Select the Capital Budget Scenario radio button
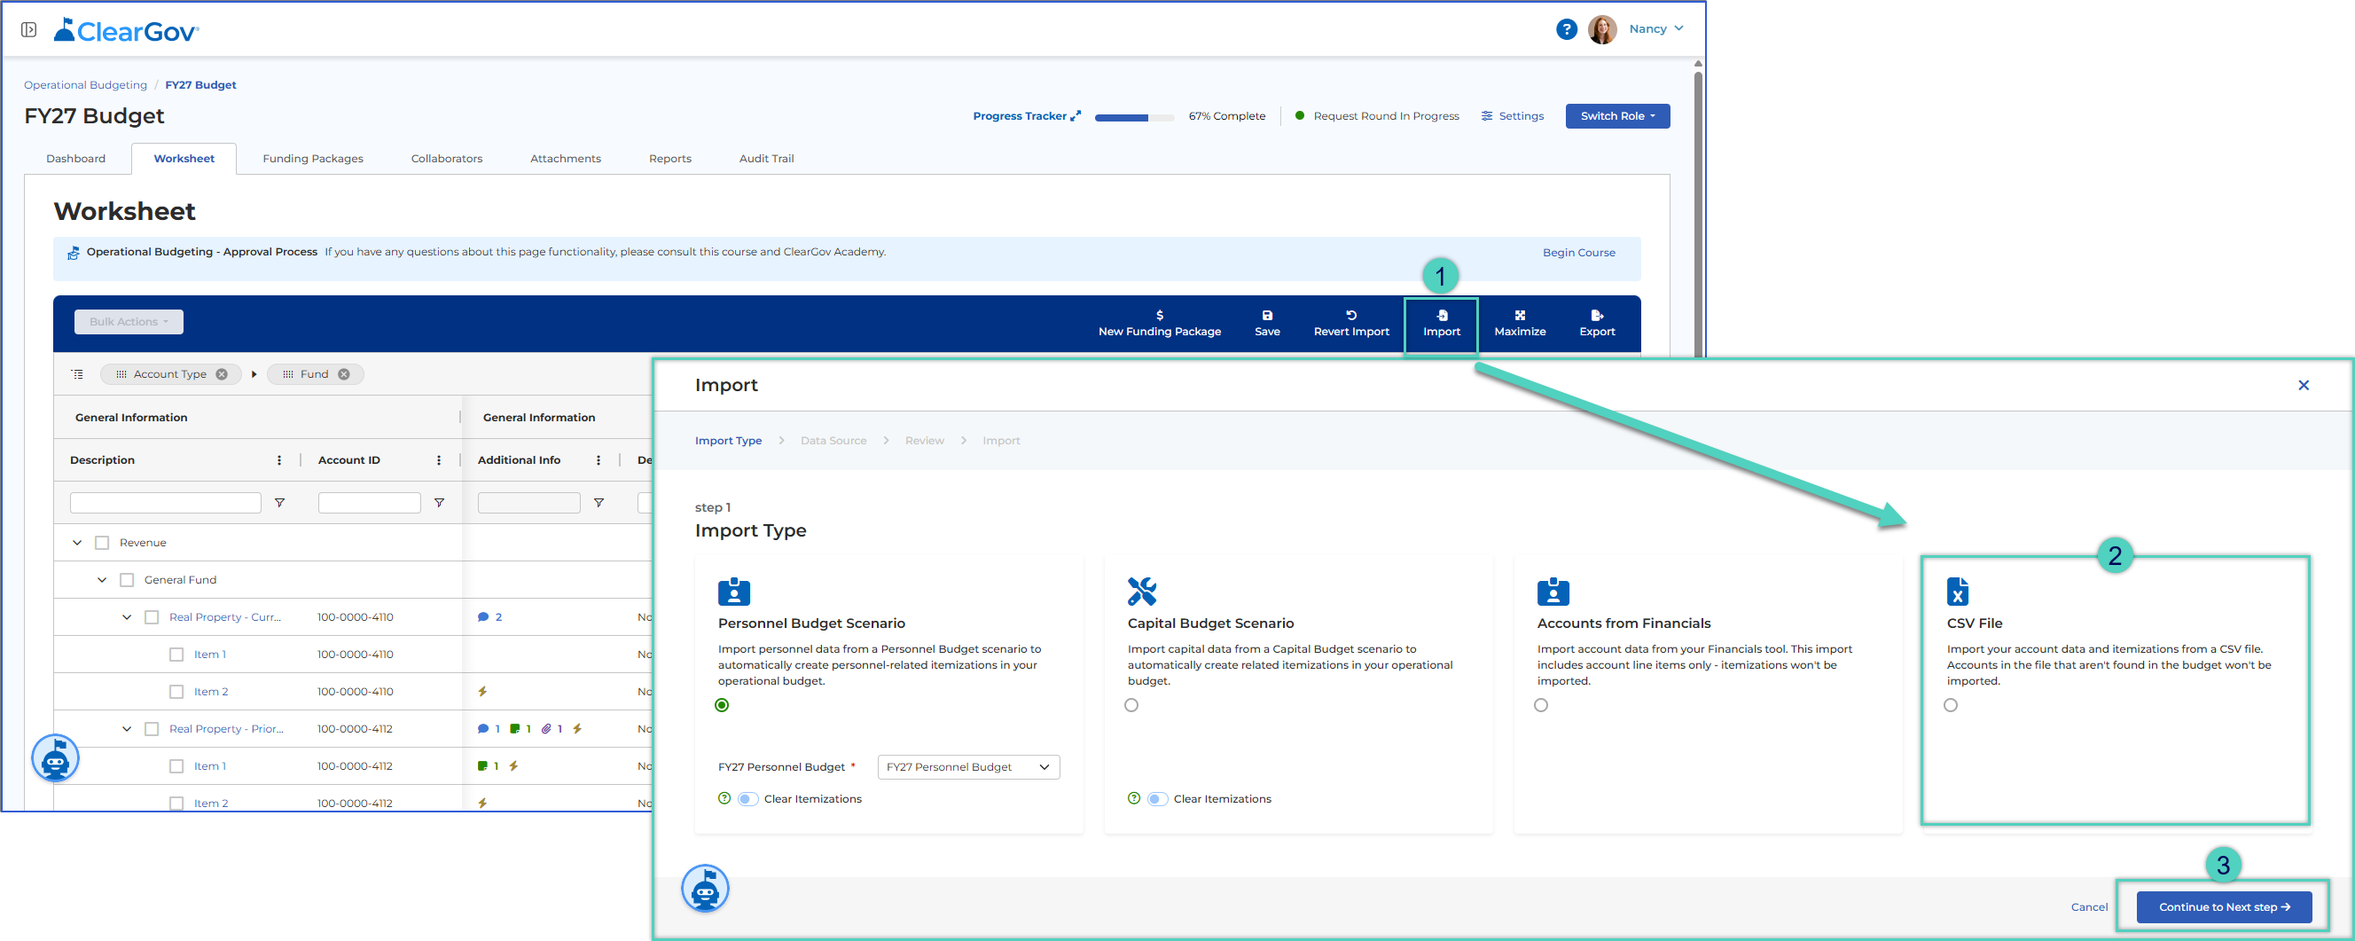 (1131, 705)
